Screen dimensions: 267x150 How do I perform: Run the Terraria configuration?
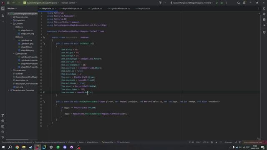[x=217, y=3]
